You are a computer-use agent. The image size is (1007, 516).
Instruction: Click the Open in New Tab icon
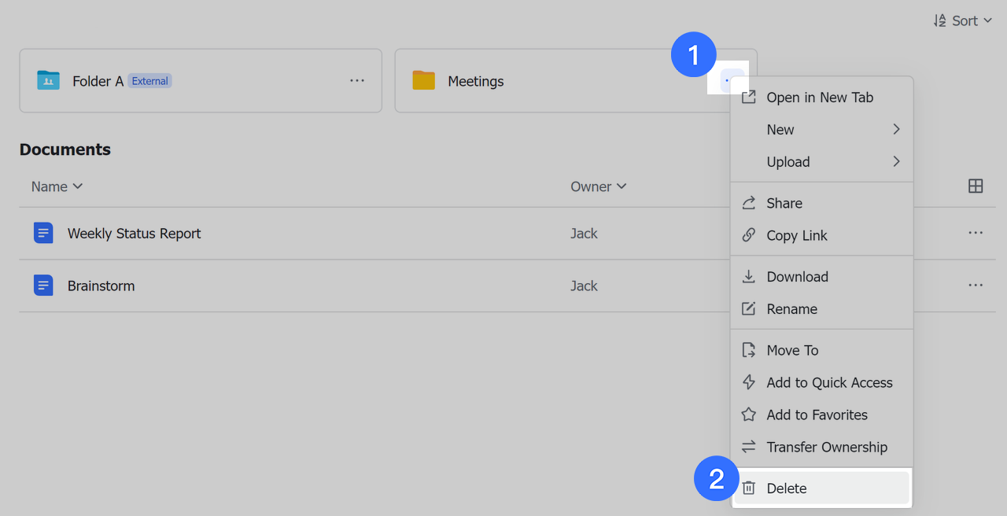pyautogui.click(x=749, y=97)
